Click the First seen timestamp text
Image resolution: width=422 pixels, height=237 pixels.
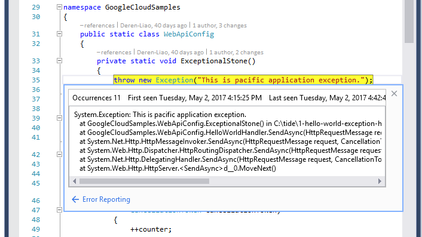coord(195,98)
